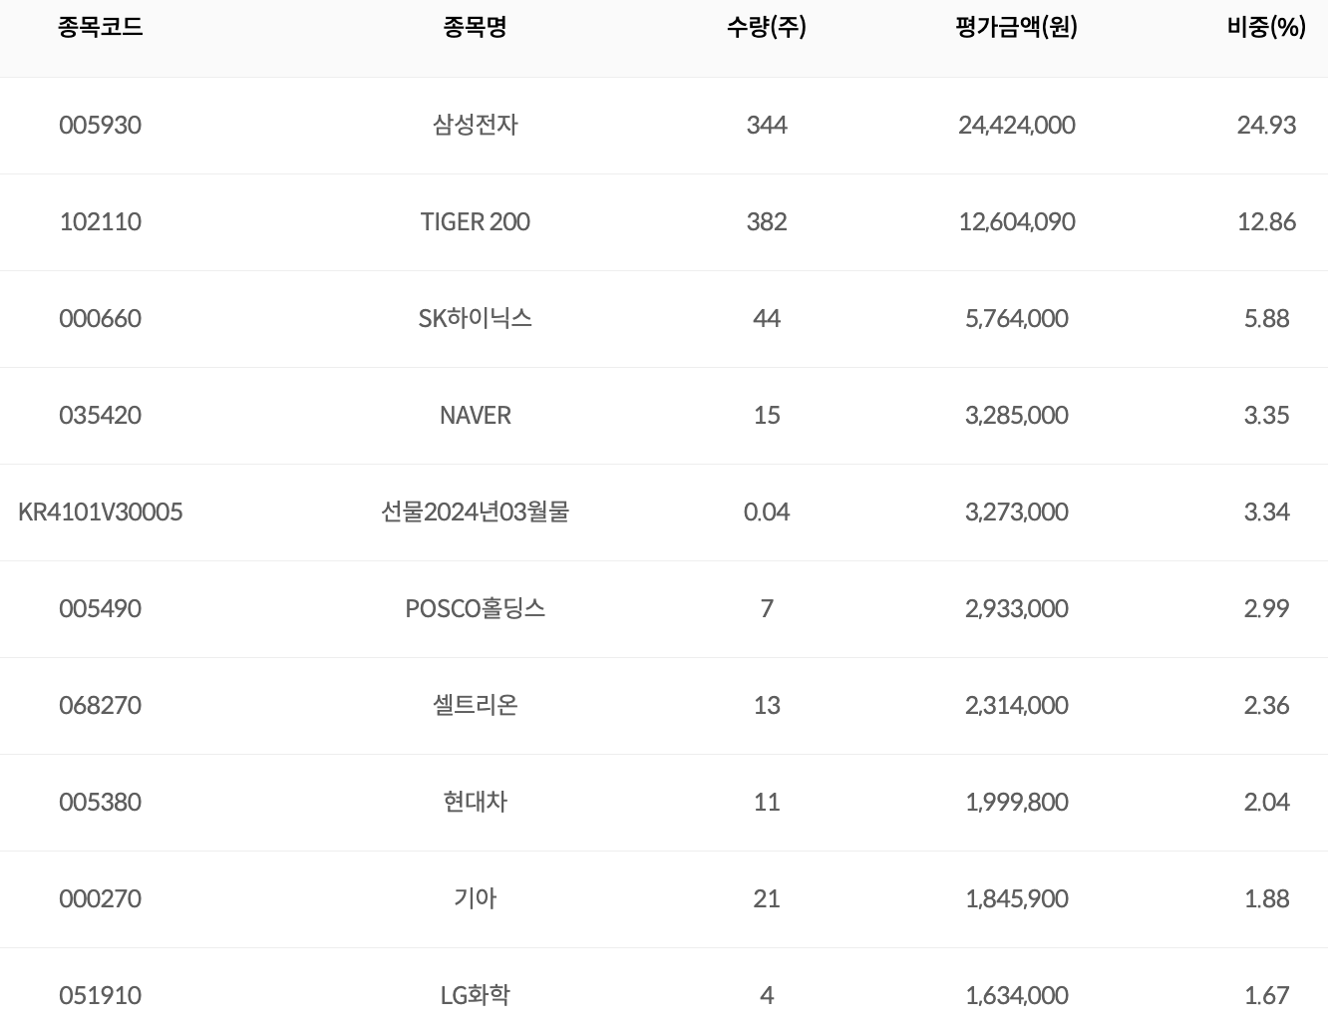Select the 셀트리온 stock name
Viewport: 1328px width, 1031px height.
[x=475, y=705]
